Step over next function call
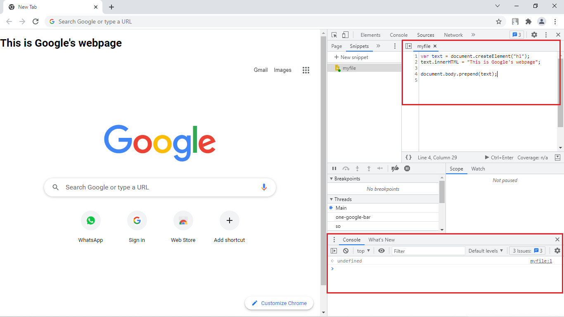Viewport: 564px width, 317px height. tap(346, 168)
